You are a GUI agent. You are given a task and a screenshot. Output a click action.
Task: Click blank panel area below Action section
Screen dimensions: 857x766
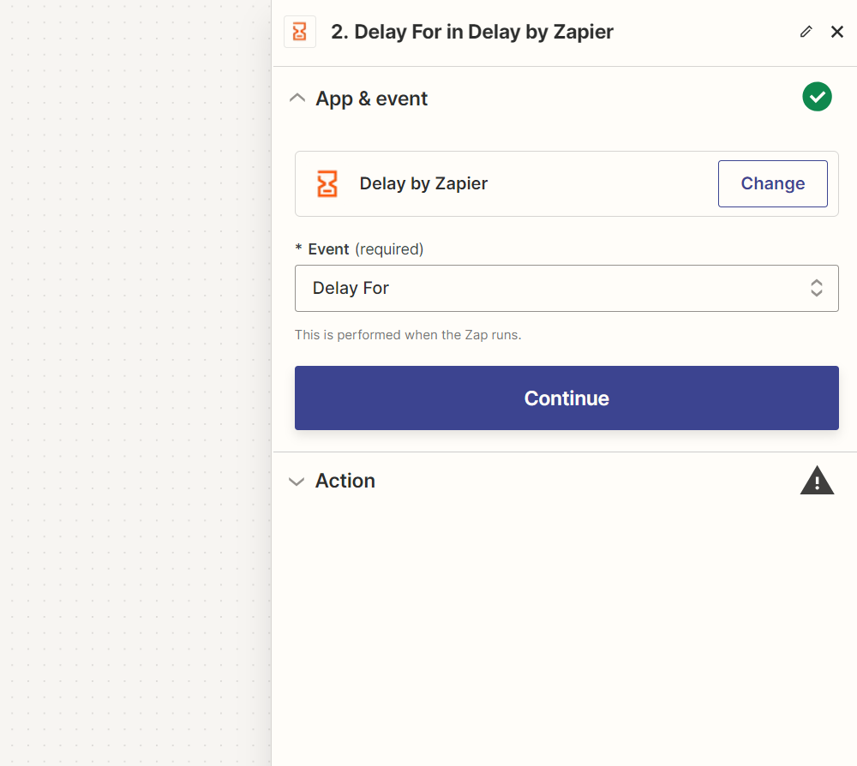coord(564,634)
